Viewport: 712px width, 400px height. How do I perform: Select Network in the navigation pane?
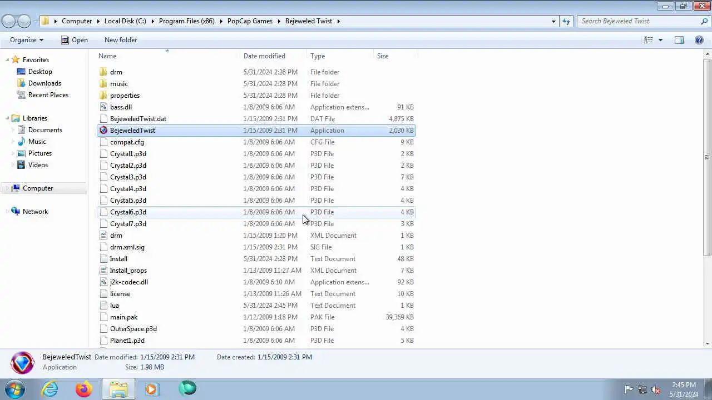(35, 212)
